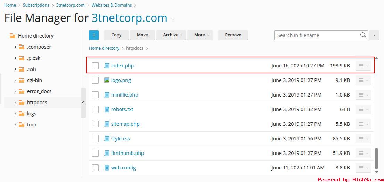Click the scrollbar down arrow
The image size is (384, 182).
click(x=376, y=172)
